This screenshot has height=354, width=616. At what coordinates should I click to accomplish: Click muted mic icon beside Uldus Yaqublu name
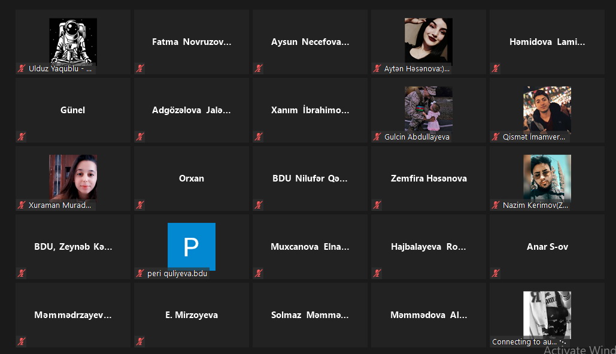21,68
